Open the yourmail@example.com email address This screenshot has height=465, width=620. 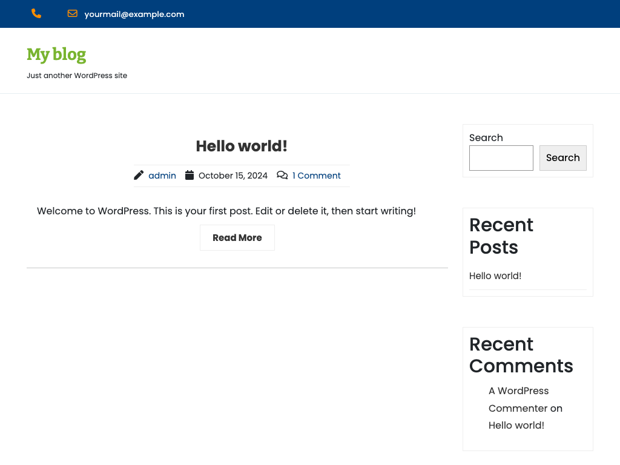[134, 14]
